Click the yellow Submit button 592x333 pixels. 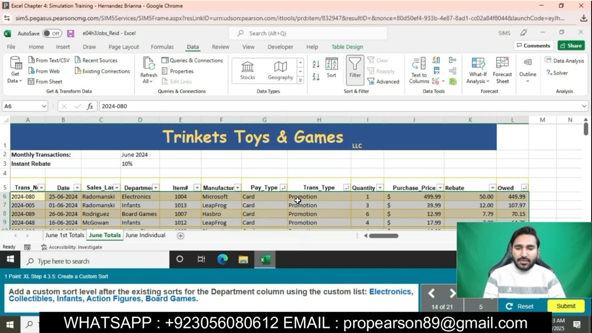566,306
